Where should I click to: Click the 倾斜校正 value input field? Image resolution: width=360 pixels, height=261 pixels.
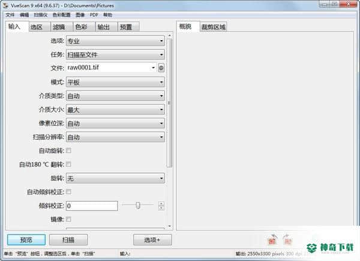click(92, 206)
